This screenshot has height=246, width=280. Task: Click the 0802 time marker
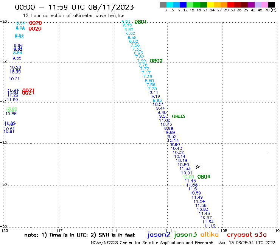(156, 61)
